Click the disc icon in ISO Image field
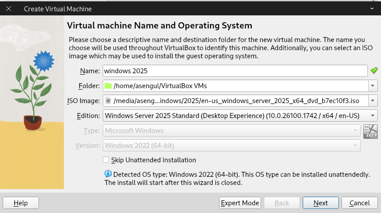381x213 pixels. [108, 100]
